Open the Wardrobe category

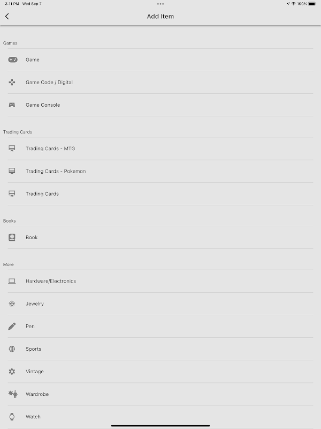pyautogui.click(x=37, y=394)
